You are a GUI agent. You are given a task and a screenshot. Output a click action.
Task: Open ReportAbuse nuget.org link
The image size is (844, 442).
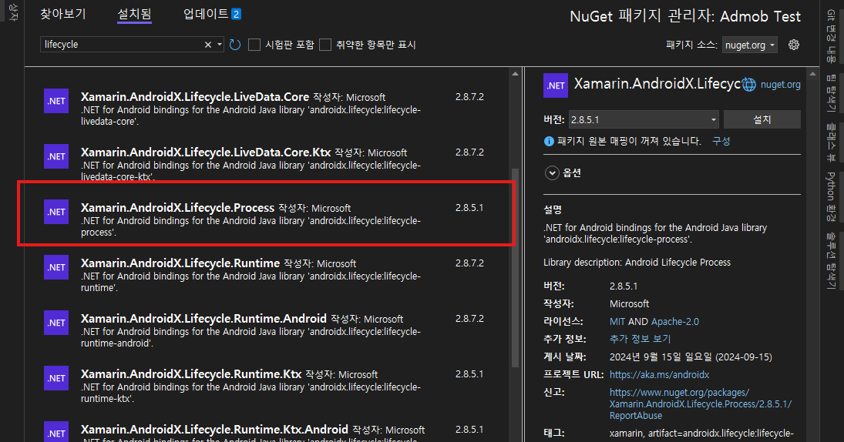point(701,403)
